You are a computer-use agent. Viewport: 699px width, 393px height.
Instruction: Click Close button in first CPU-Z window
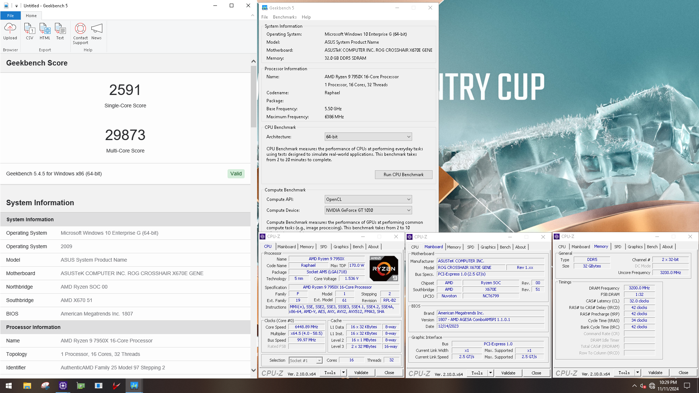pos(389,373)
